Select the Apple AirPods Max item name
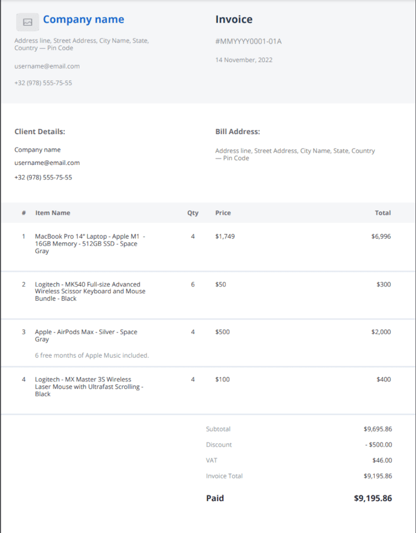Screen dimensions: 416x533 coord(86,336)
